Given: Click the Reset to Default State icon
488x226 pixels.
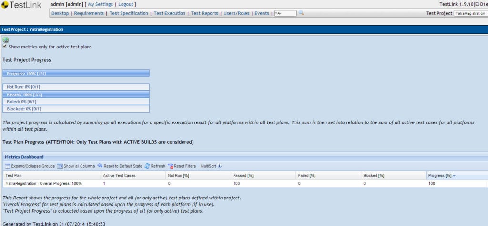Looking at the screenshot, I should 100,166.
